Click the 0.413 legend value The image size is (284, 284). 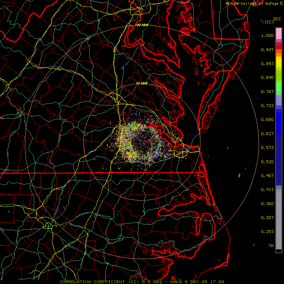[x=267, y=190]
